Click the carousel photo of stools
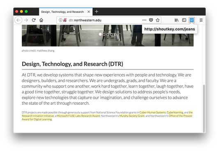Image resolution: width=219 pixels, height=152 pixels. click(108, 36)
